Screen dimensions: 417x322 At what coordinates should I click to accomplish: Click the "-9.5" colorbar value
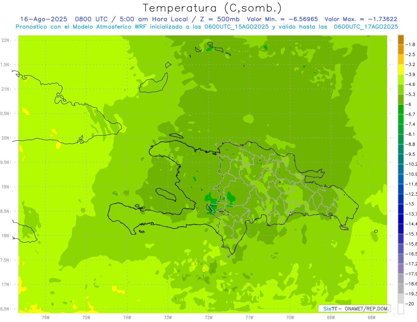point(410,154)
